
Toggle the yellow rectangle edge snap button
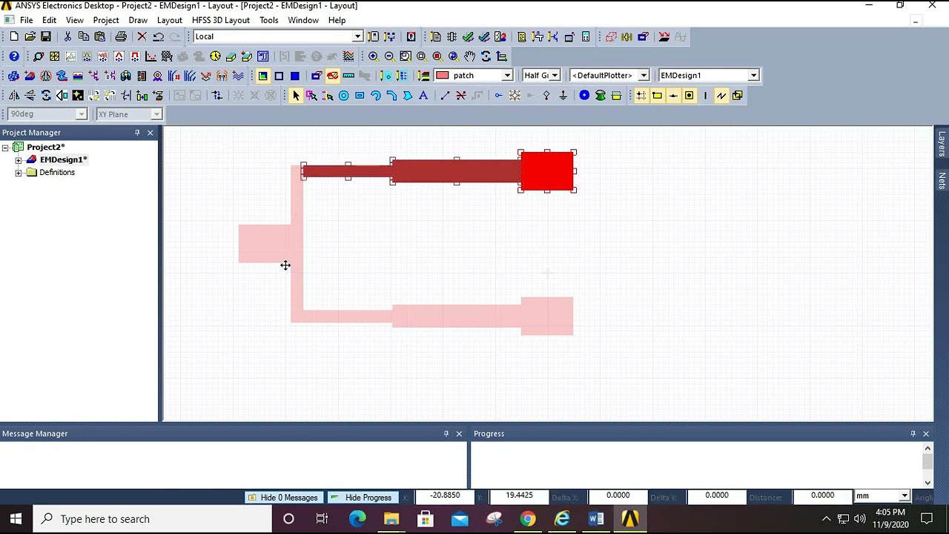(x=657, y=96)
